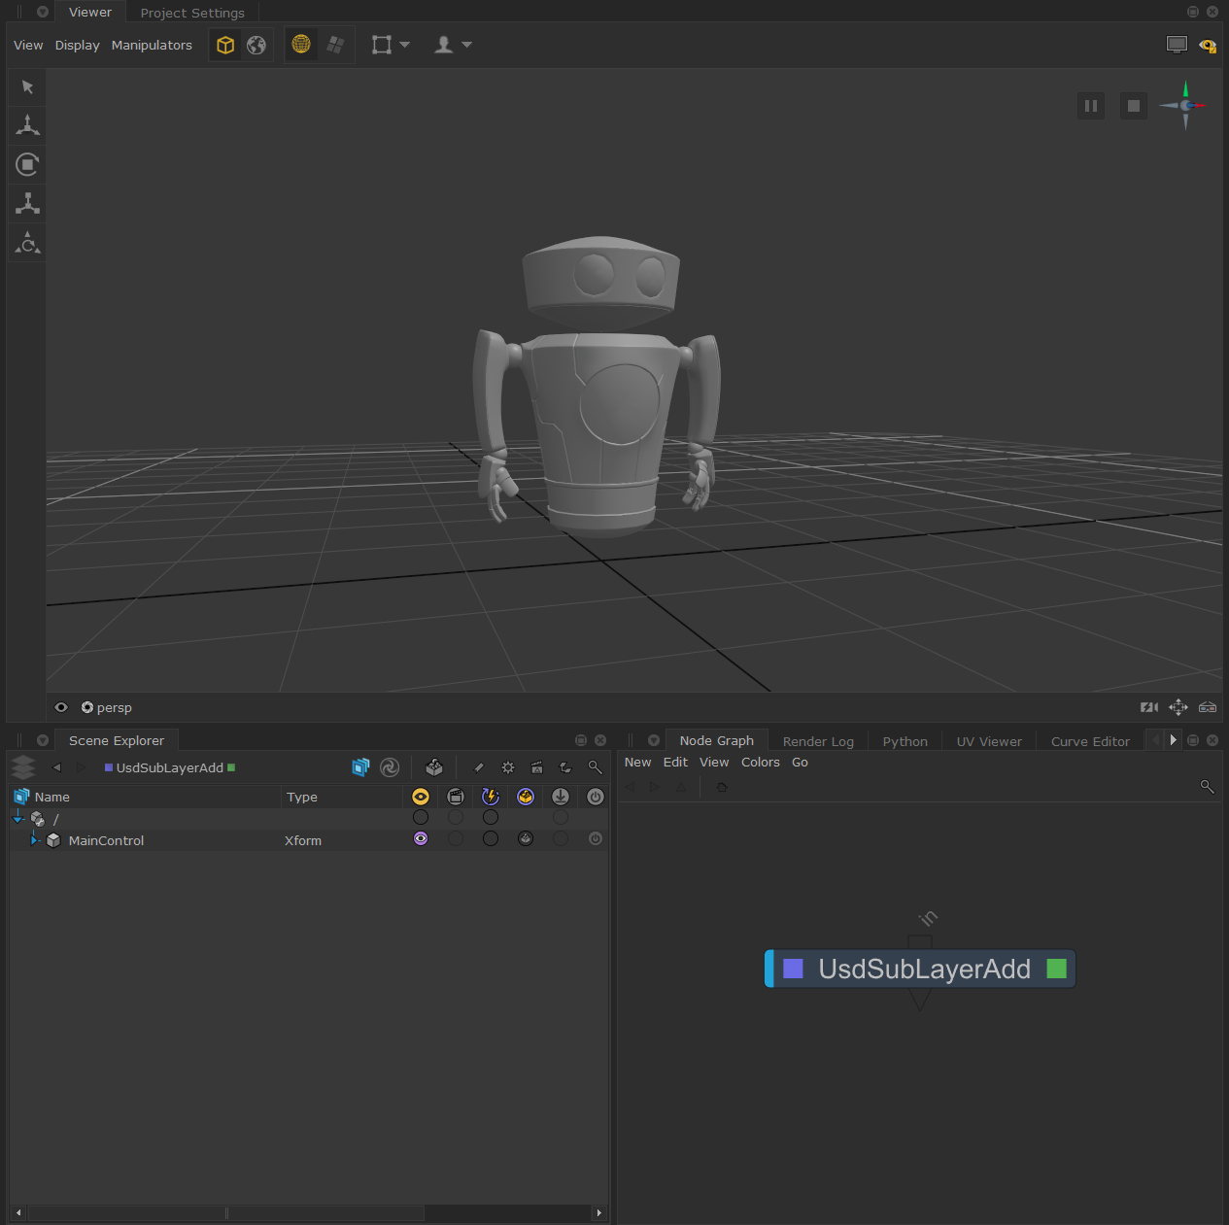Click the Scene Explorer horizontal scrollbar
This screenshot has width=1229, height=1225.
pyautogui.click(x=225, y=1213)
